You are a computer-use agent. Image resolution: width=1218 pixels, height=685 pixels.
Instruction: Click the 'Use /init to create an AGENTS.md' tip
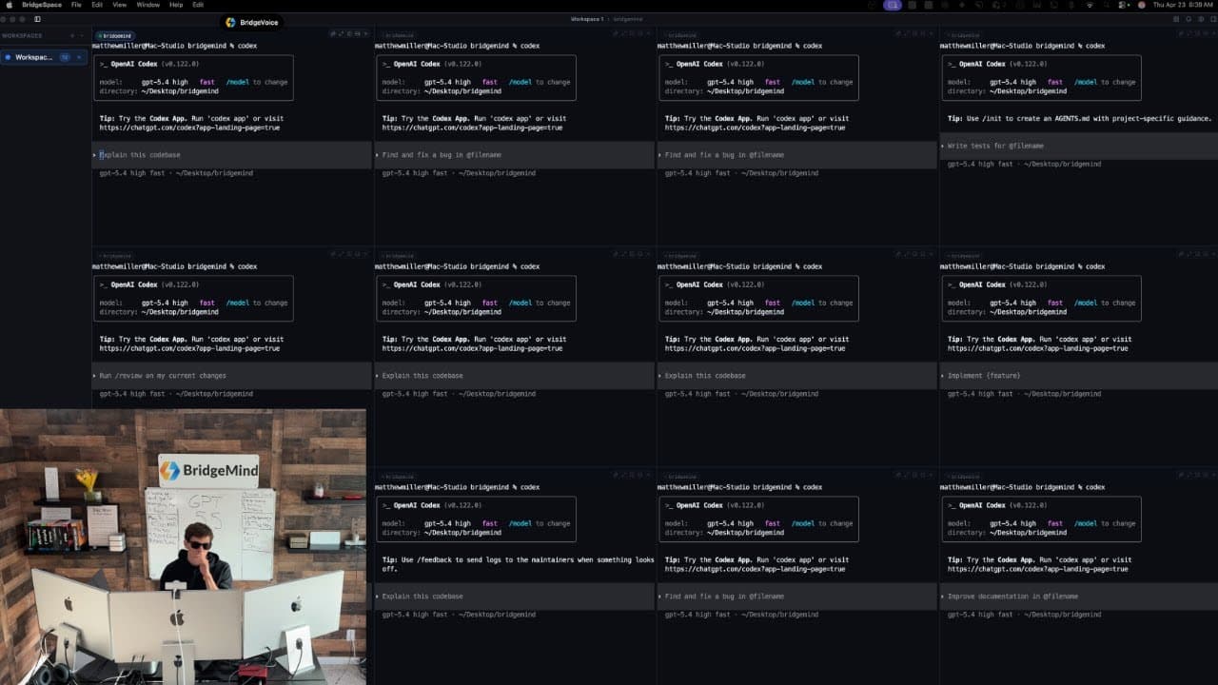1080,119
